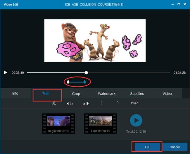Click the Invert selection button
The width and height of the screenshot is (190, 154).
(x=134, y=103)
